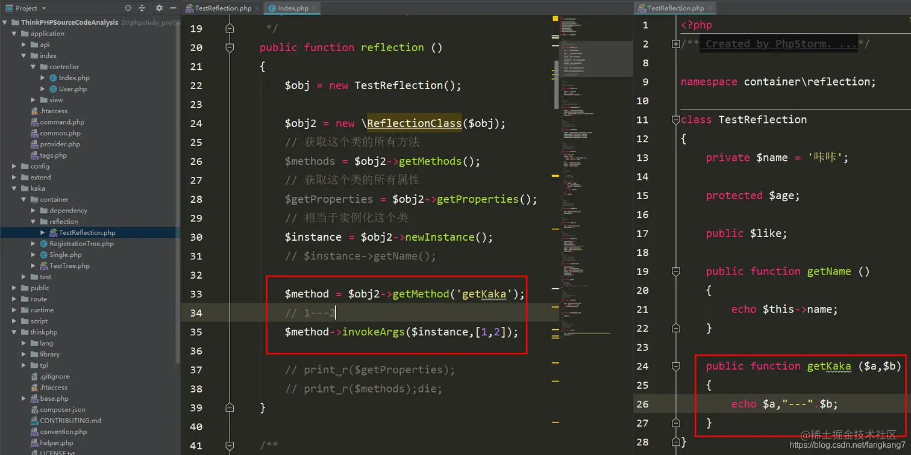911x455 pixels.
Task: Expand the tpl folder
Action: 24,365
